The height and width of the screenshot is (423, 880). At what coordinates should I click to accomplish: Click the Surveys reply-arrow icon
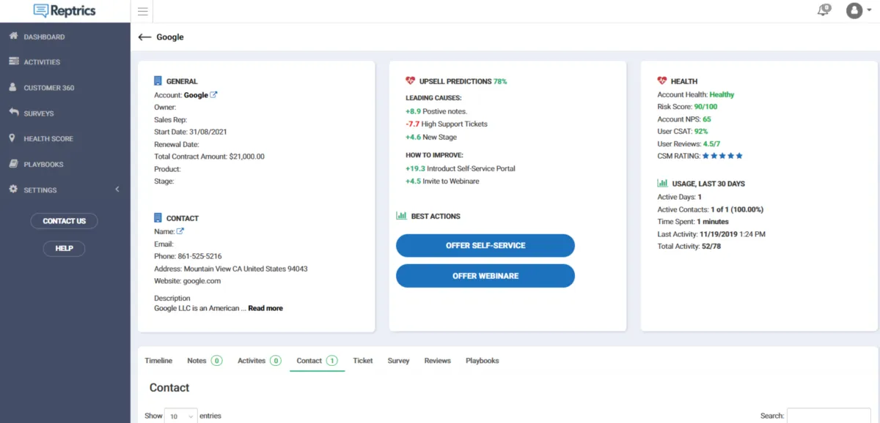[x=13, y=113]
